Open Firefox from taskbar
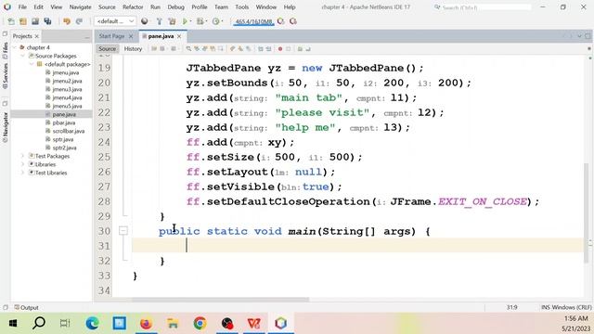The height and width of the screenshot is (334, 594). (146, 324)
